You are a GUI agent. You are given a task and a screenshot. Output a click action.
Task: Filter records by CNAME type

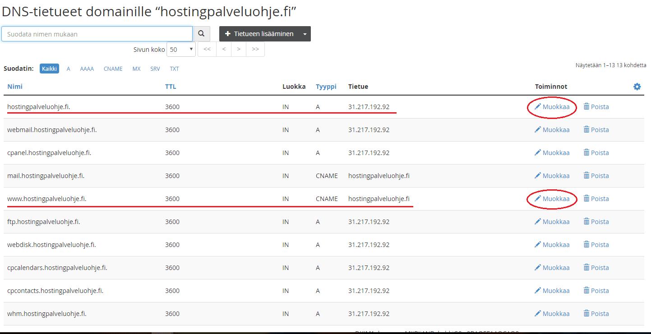(x=113, y=69)
